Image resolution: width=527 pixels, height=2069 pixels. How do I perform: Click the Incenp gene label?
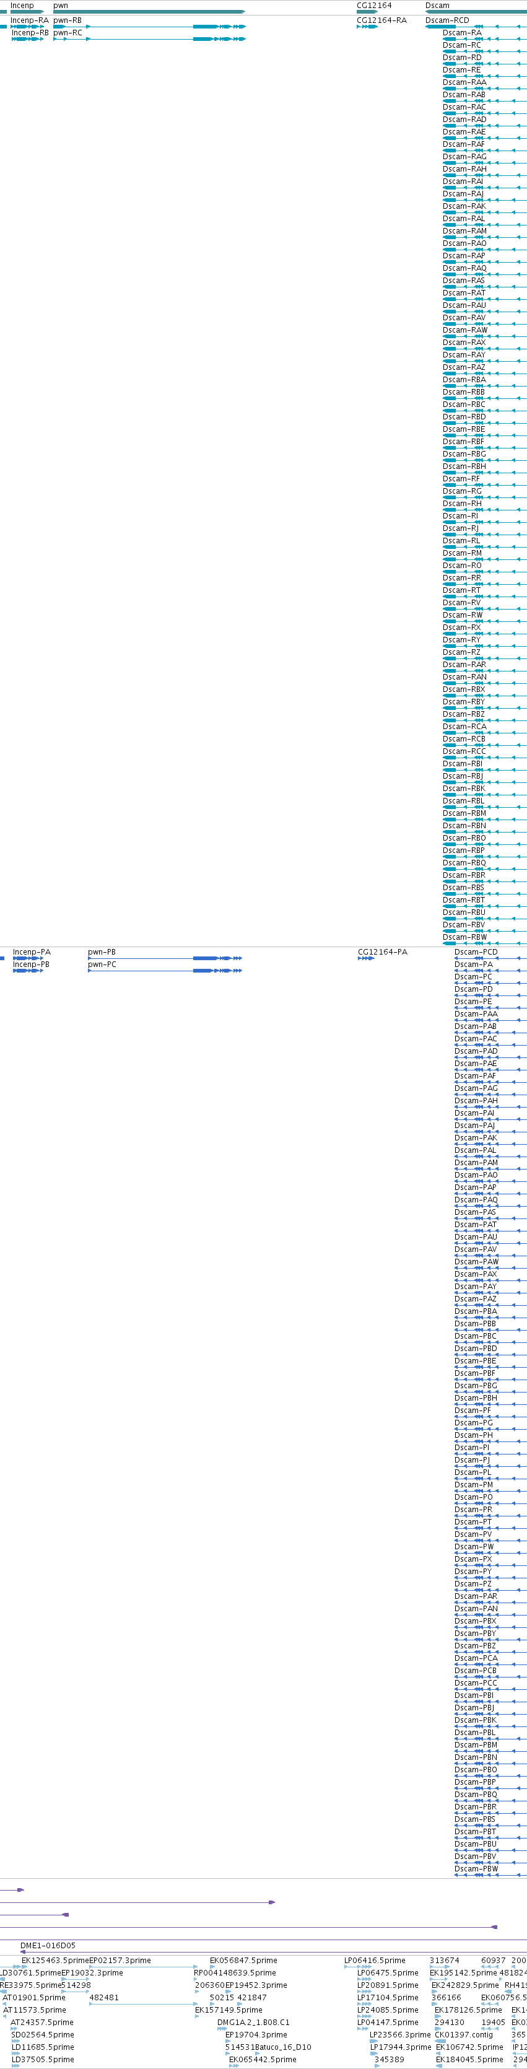(x=22, y=6)
